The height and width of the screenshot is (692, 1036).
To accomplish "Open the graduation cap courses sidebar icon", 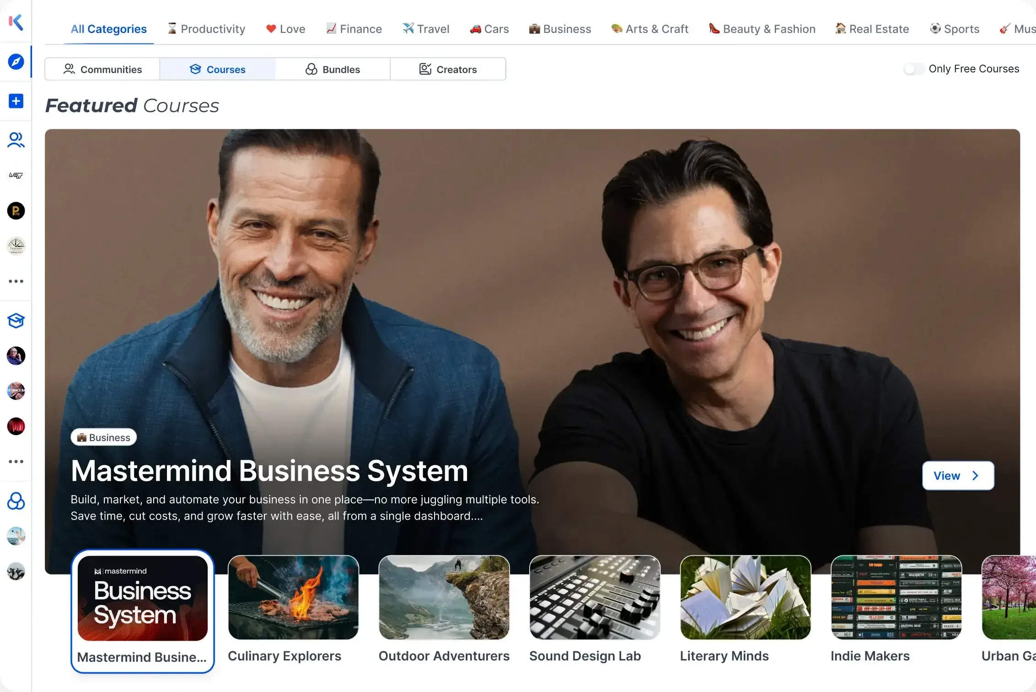I will pos(16,321).
